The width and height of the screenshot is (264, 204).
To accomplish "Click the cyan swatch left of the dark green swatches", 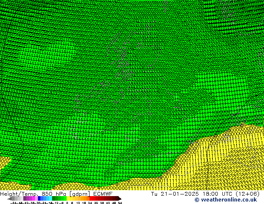I will tap(50, 199).
